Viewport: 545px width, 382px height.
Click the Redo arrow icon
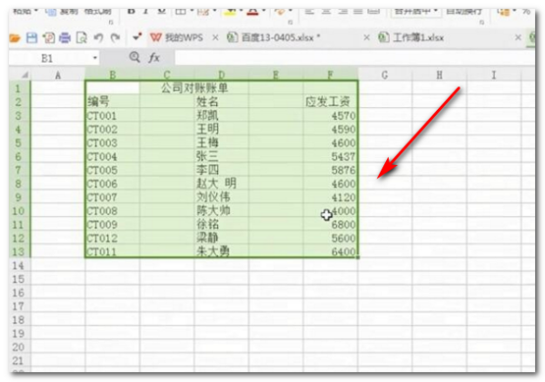pyautogui.click(x=115, y=37)
